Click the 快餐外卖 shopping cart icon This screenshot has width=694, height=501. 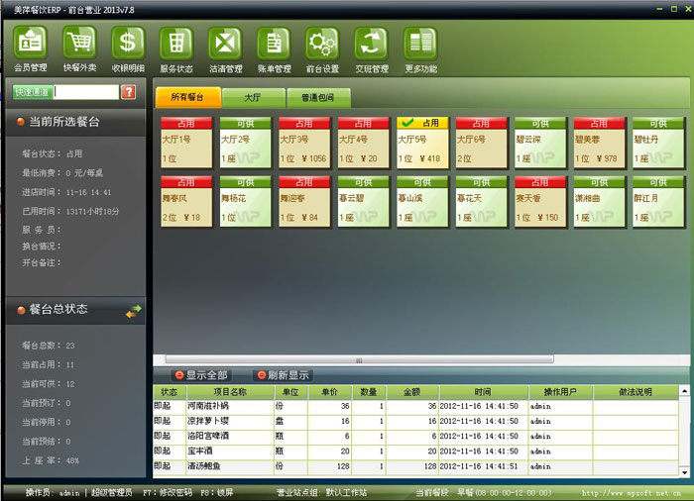79,44
